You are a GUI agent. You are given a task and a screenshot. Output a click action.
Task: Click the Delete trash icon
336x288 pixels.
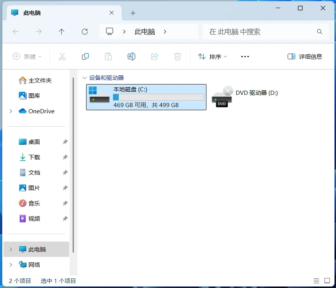click(x=177, y=56)
